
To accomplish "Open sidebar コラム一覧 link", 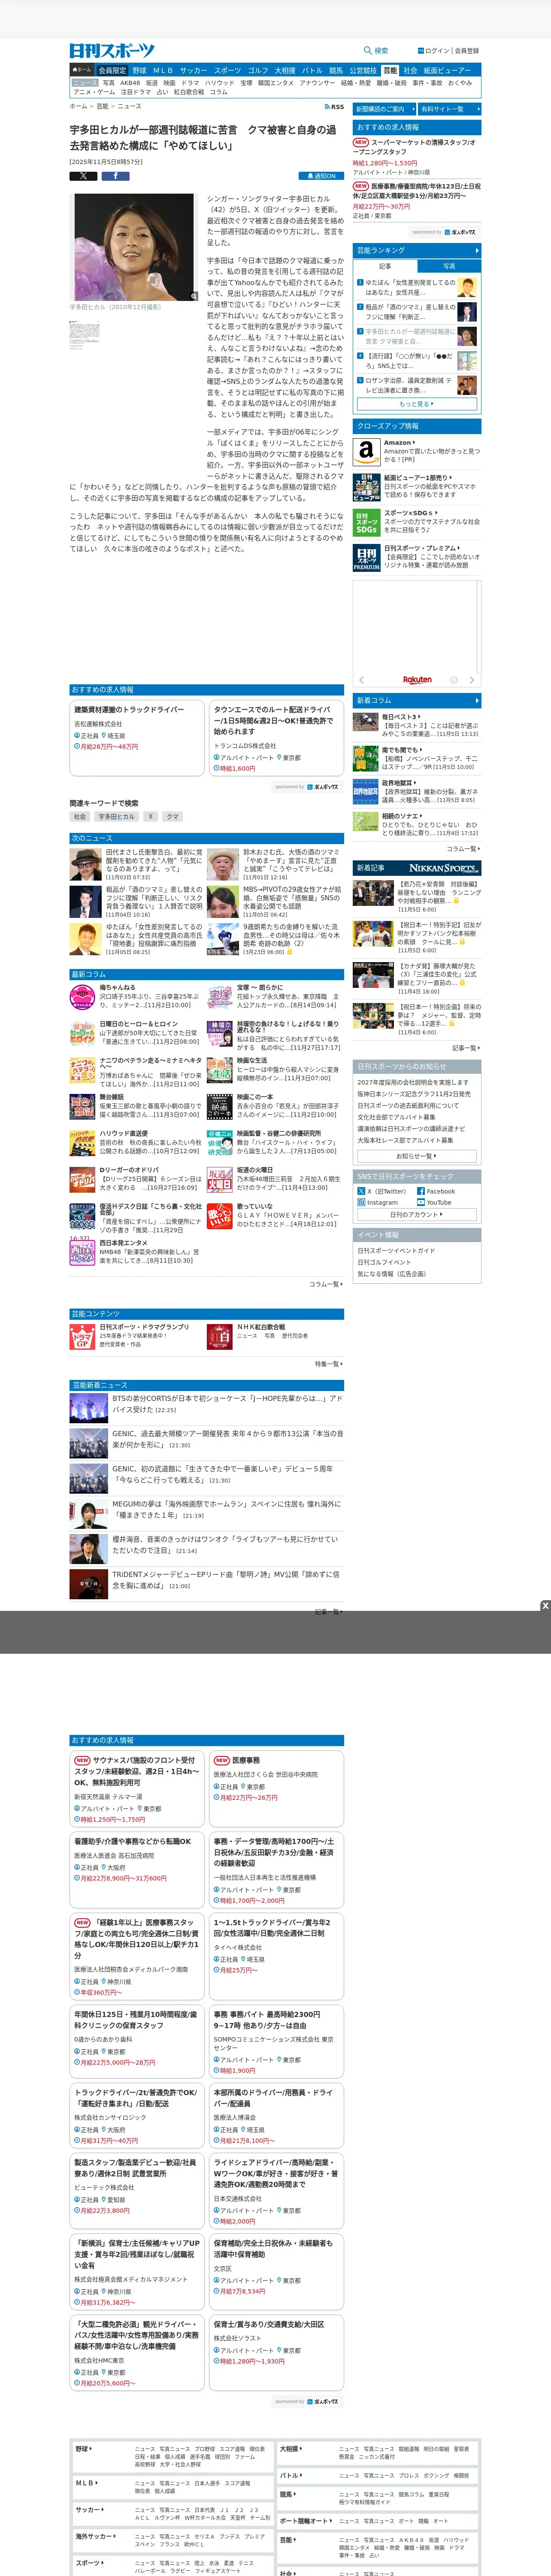I will click(463, 849).
